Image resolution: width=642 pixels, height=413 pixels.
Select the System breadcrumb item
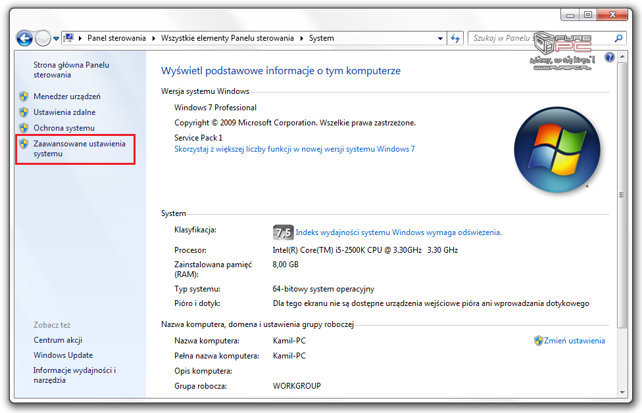click(322, 38)
